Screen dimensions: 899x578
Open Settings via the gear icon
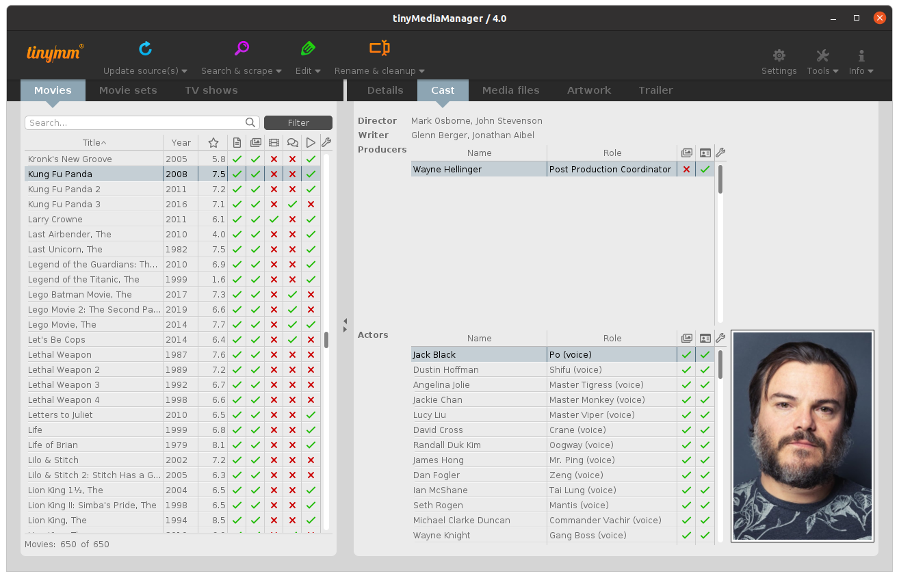pyautogui.click(x=779, y=56)
